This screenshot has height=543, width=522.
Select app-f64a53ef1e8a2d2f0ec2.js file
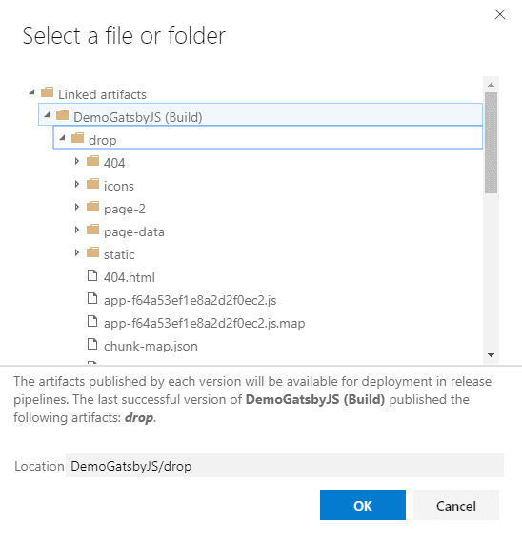tap(190, 300)
